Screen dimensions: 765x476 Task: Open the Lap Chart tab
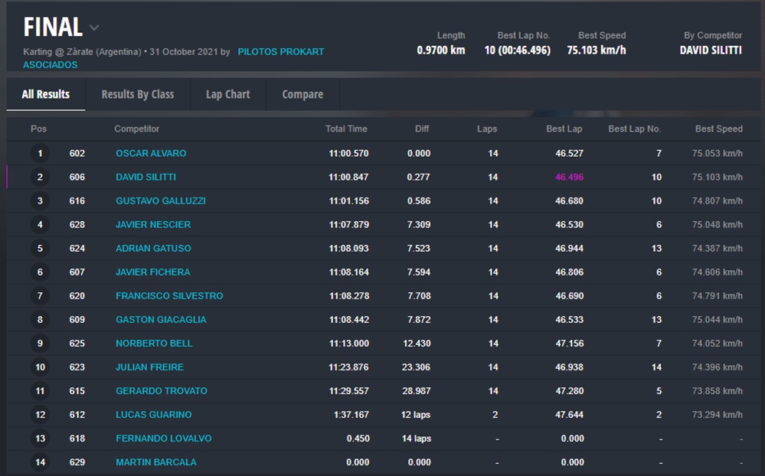(227, 94)
